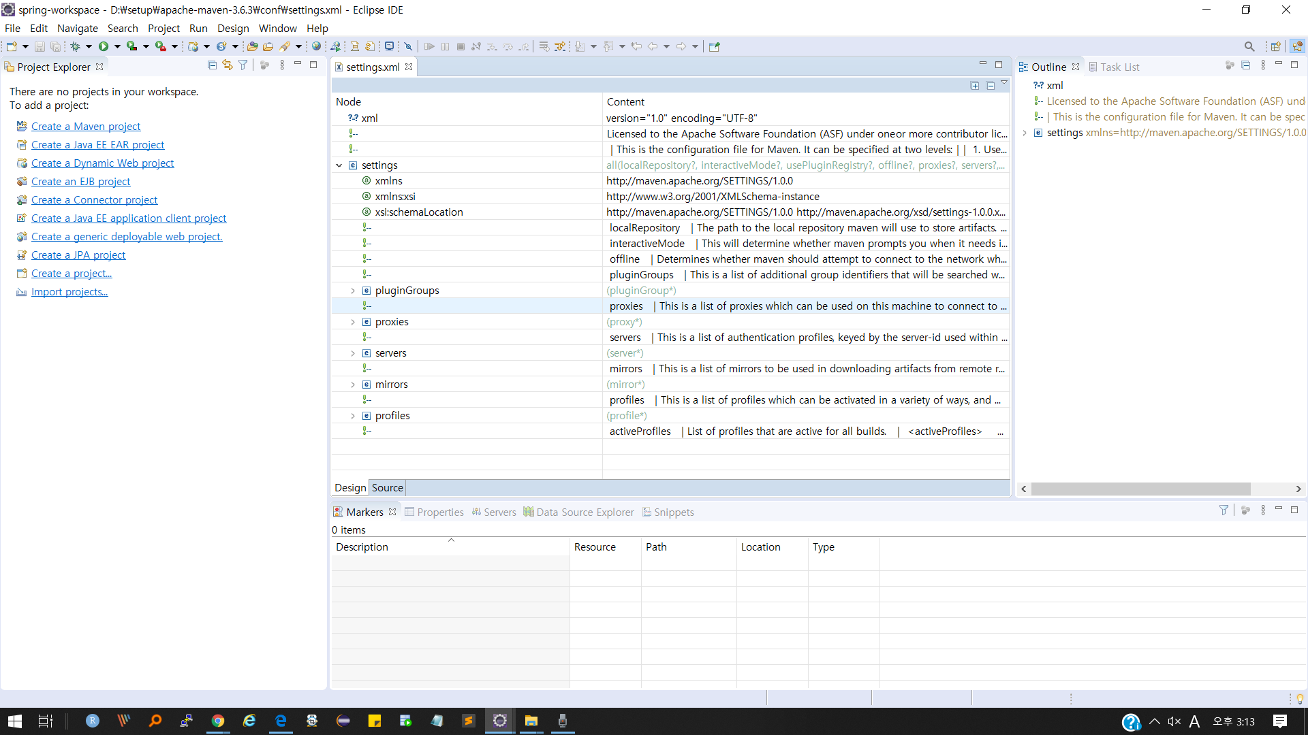Screen dimensions: 1308x735
Task: Switch to the Task List tab
Action: [1114, 67]
